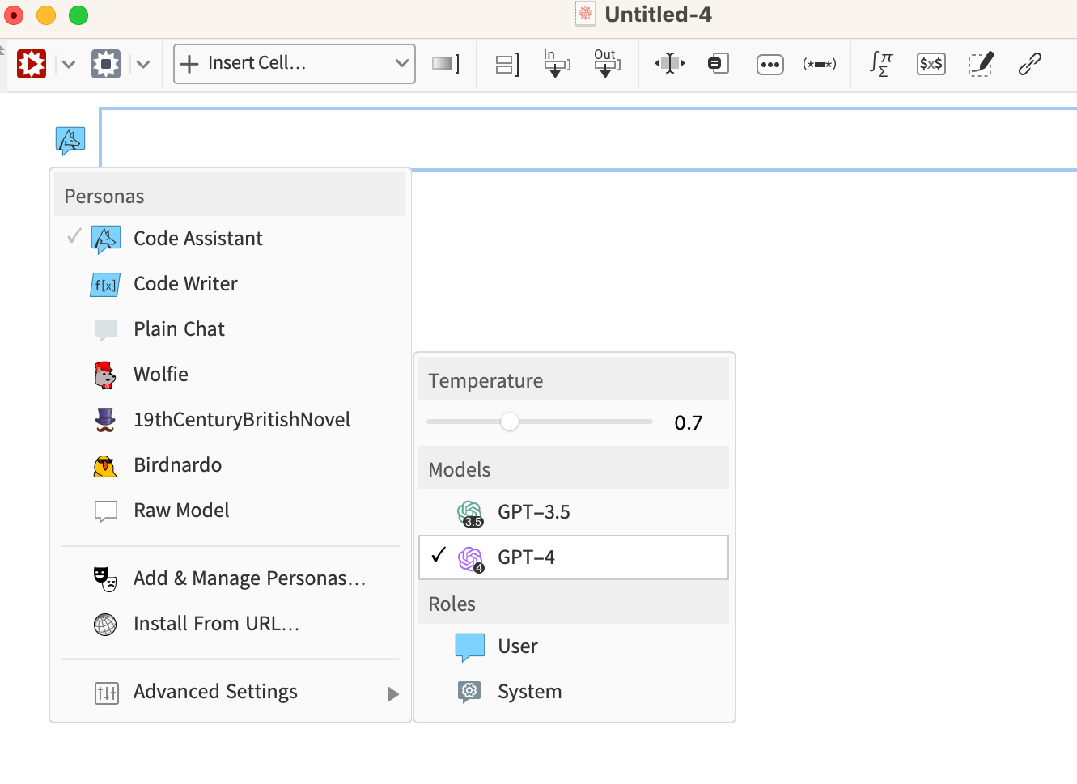The height and width of the screenshot is (784, 1077).
Task: Click the Out cell insertion icon
Action: click(x=607, y=63)
